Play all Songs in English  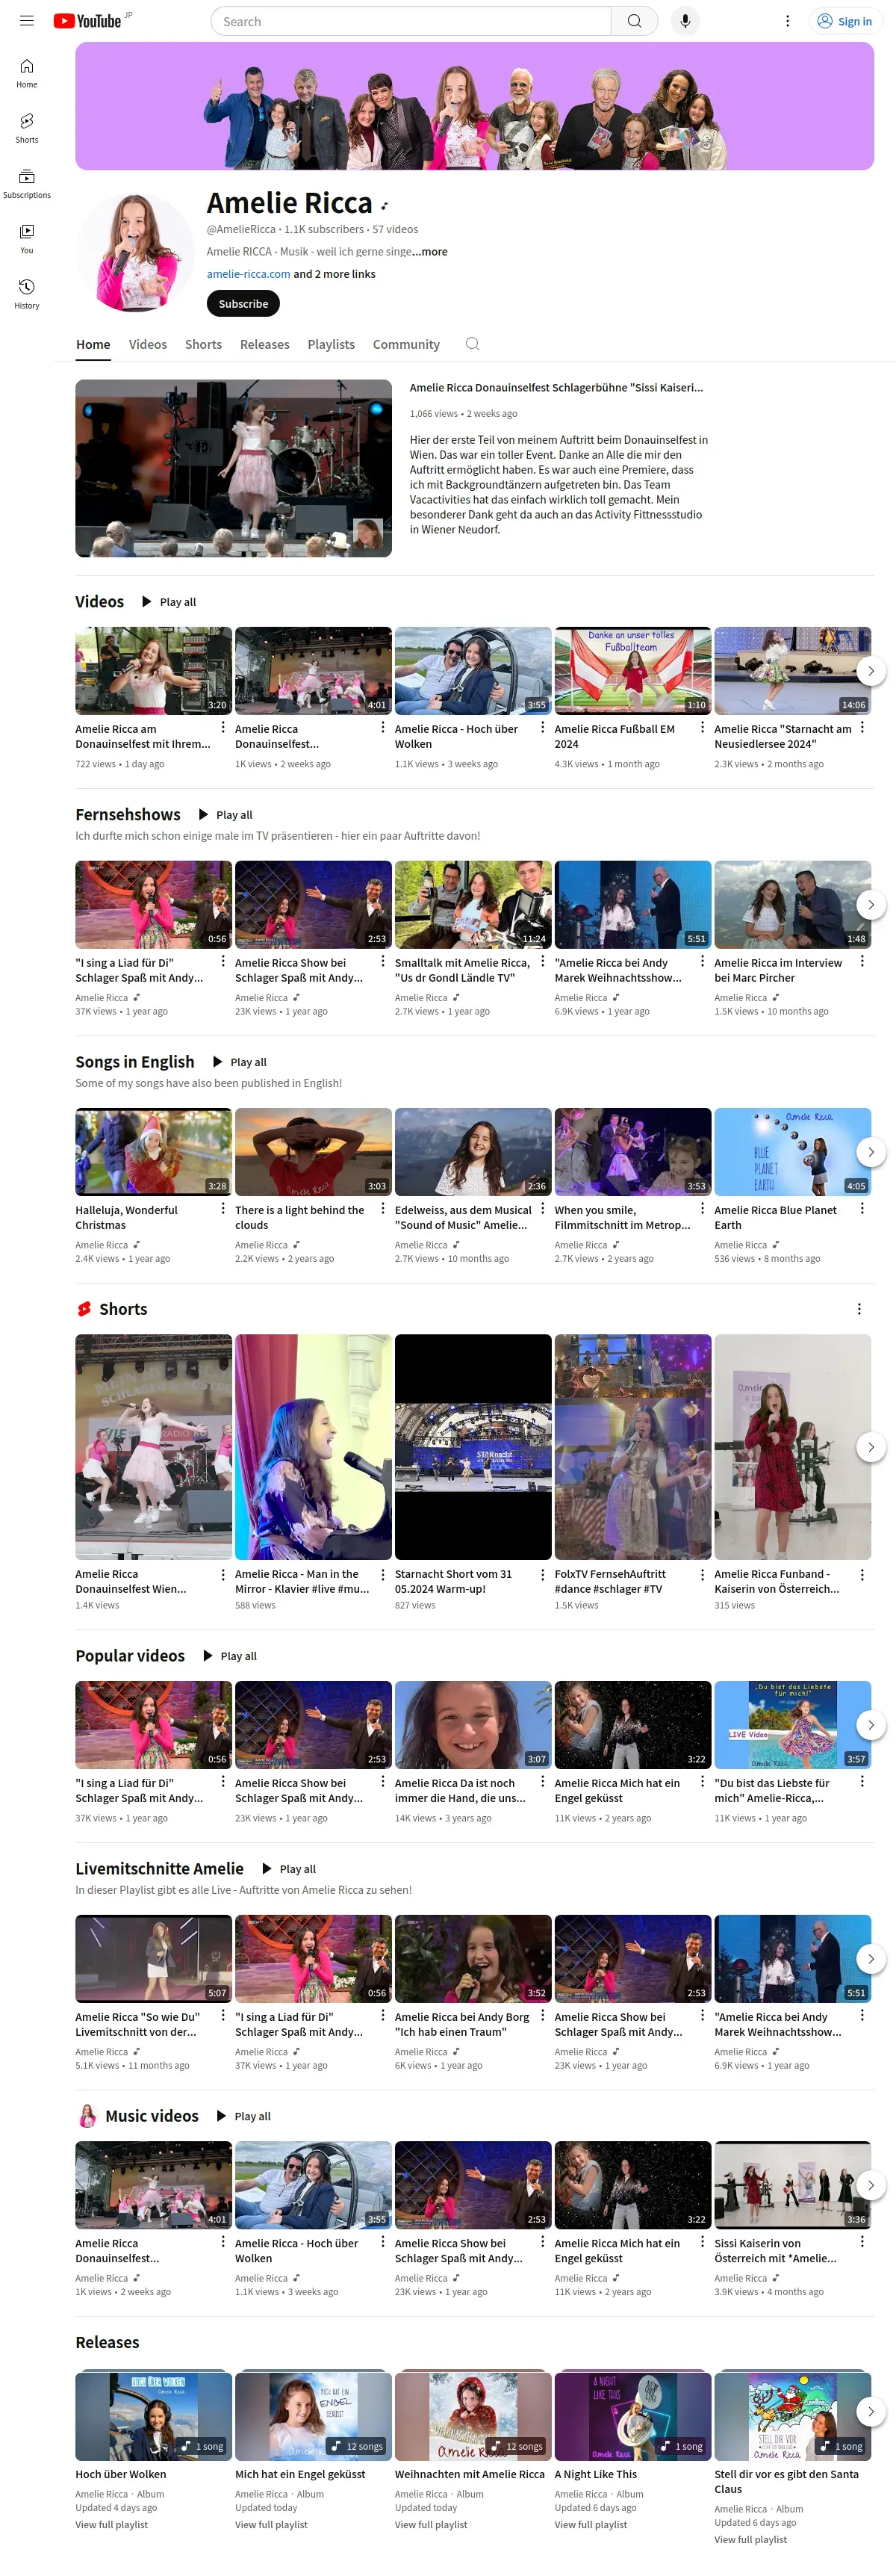(x=239, y=1062)
